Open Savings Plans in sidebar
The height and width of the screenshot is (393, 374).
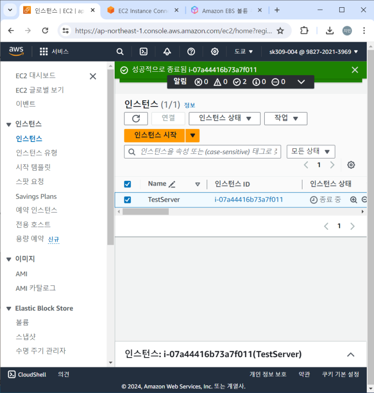(36, 197)
